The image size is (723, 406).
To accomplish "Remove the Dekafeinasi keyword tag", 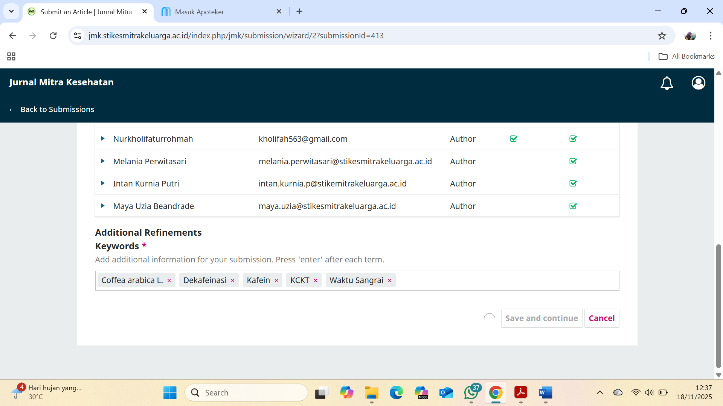I will pos(233,281).
